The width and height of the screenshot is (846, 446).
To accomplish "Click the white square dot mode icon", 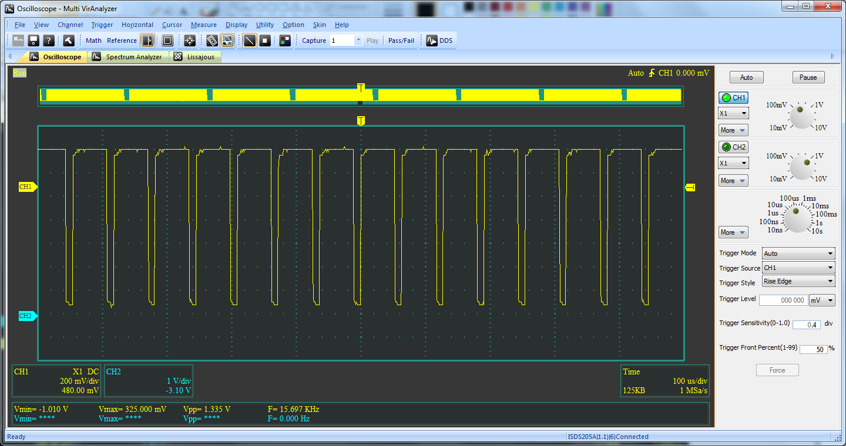I will pos(265,40).
